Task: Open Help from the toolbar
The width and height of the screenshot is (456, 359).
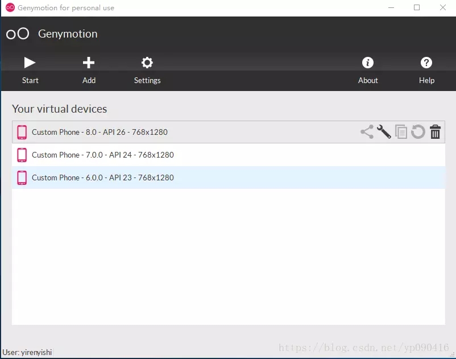Action: click(426, 70)
